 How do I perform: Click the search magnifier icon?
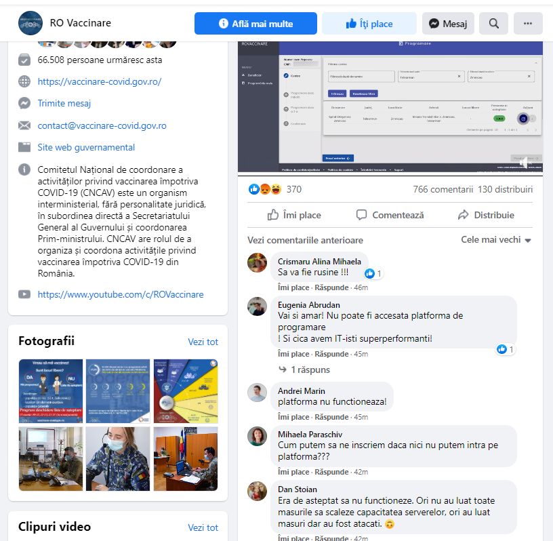pyautogui.click(x=494, y=24)
